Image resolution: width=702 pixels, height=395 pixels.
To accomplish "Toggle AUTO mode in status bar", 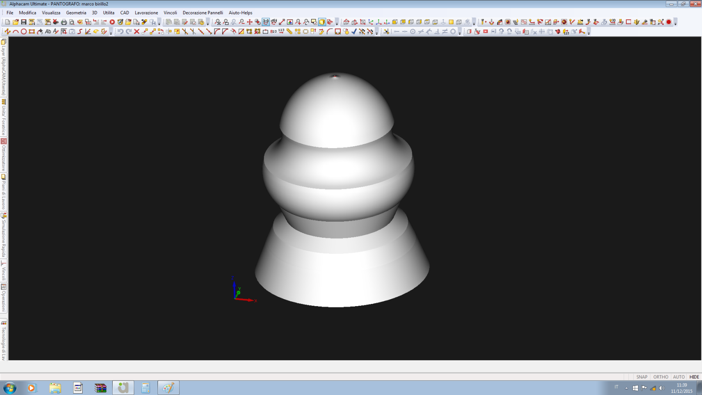I will click(x=678, y=377).
